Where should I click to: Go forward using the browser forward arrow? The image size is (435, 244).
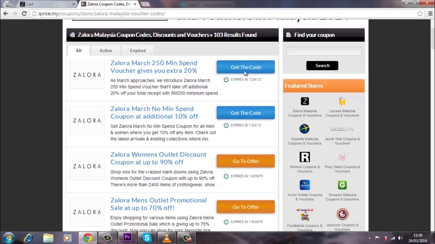pyautogui.click(x=15, y=14)
